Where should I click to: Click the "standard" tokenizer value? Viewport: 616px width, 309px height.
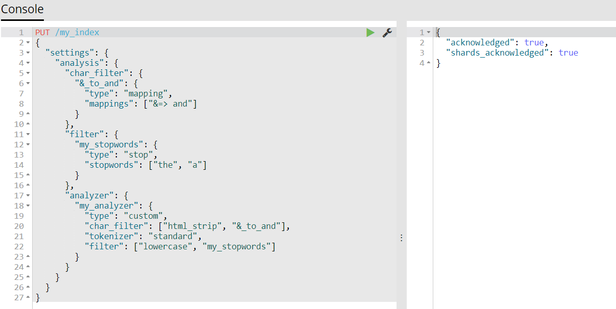pos(174,237)
